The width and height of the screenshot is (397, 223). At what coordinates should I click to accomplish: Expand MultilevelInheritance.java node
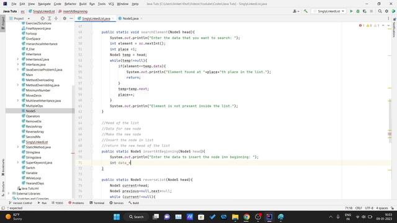[x=18, y=100]
